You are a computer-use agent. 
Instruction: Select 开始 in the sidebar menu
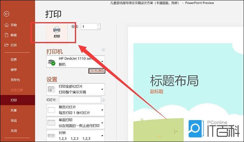[x=14, y=25]
